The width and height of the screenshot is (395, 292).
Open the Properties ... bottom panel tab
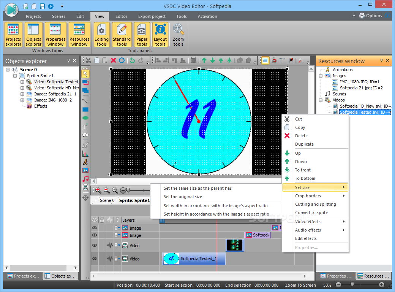336,276
